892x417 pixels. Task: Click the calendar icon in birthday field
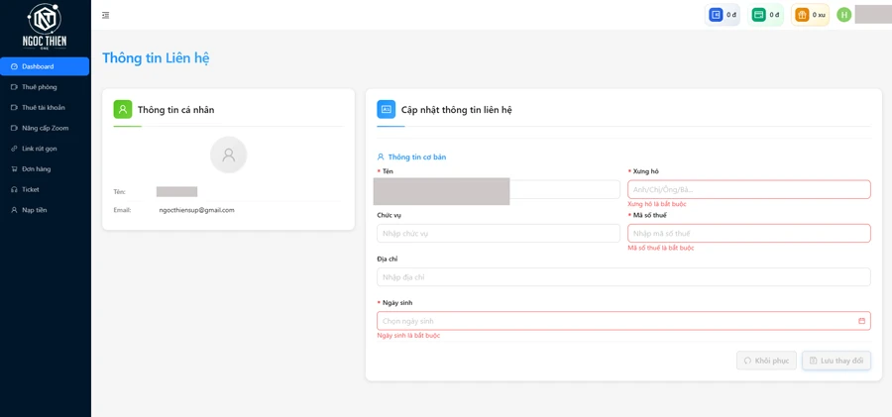coord(861,321)
